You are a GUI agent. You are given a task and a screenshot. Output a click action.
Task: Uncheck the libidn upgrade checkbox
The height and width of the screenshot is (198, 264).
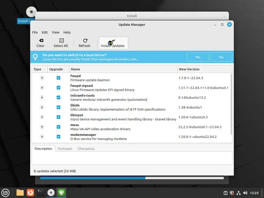point(59,107)
